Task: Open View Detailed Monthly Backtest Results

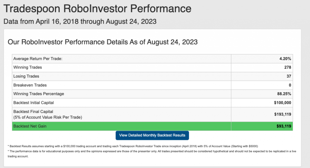Action: pyautogui.click(x=152, y=135)
